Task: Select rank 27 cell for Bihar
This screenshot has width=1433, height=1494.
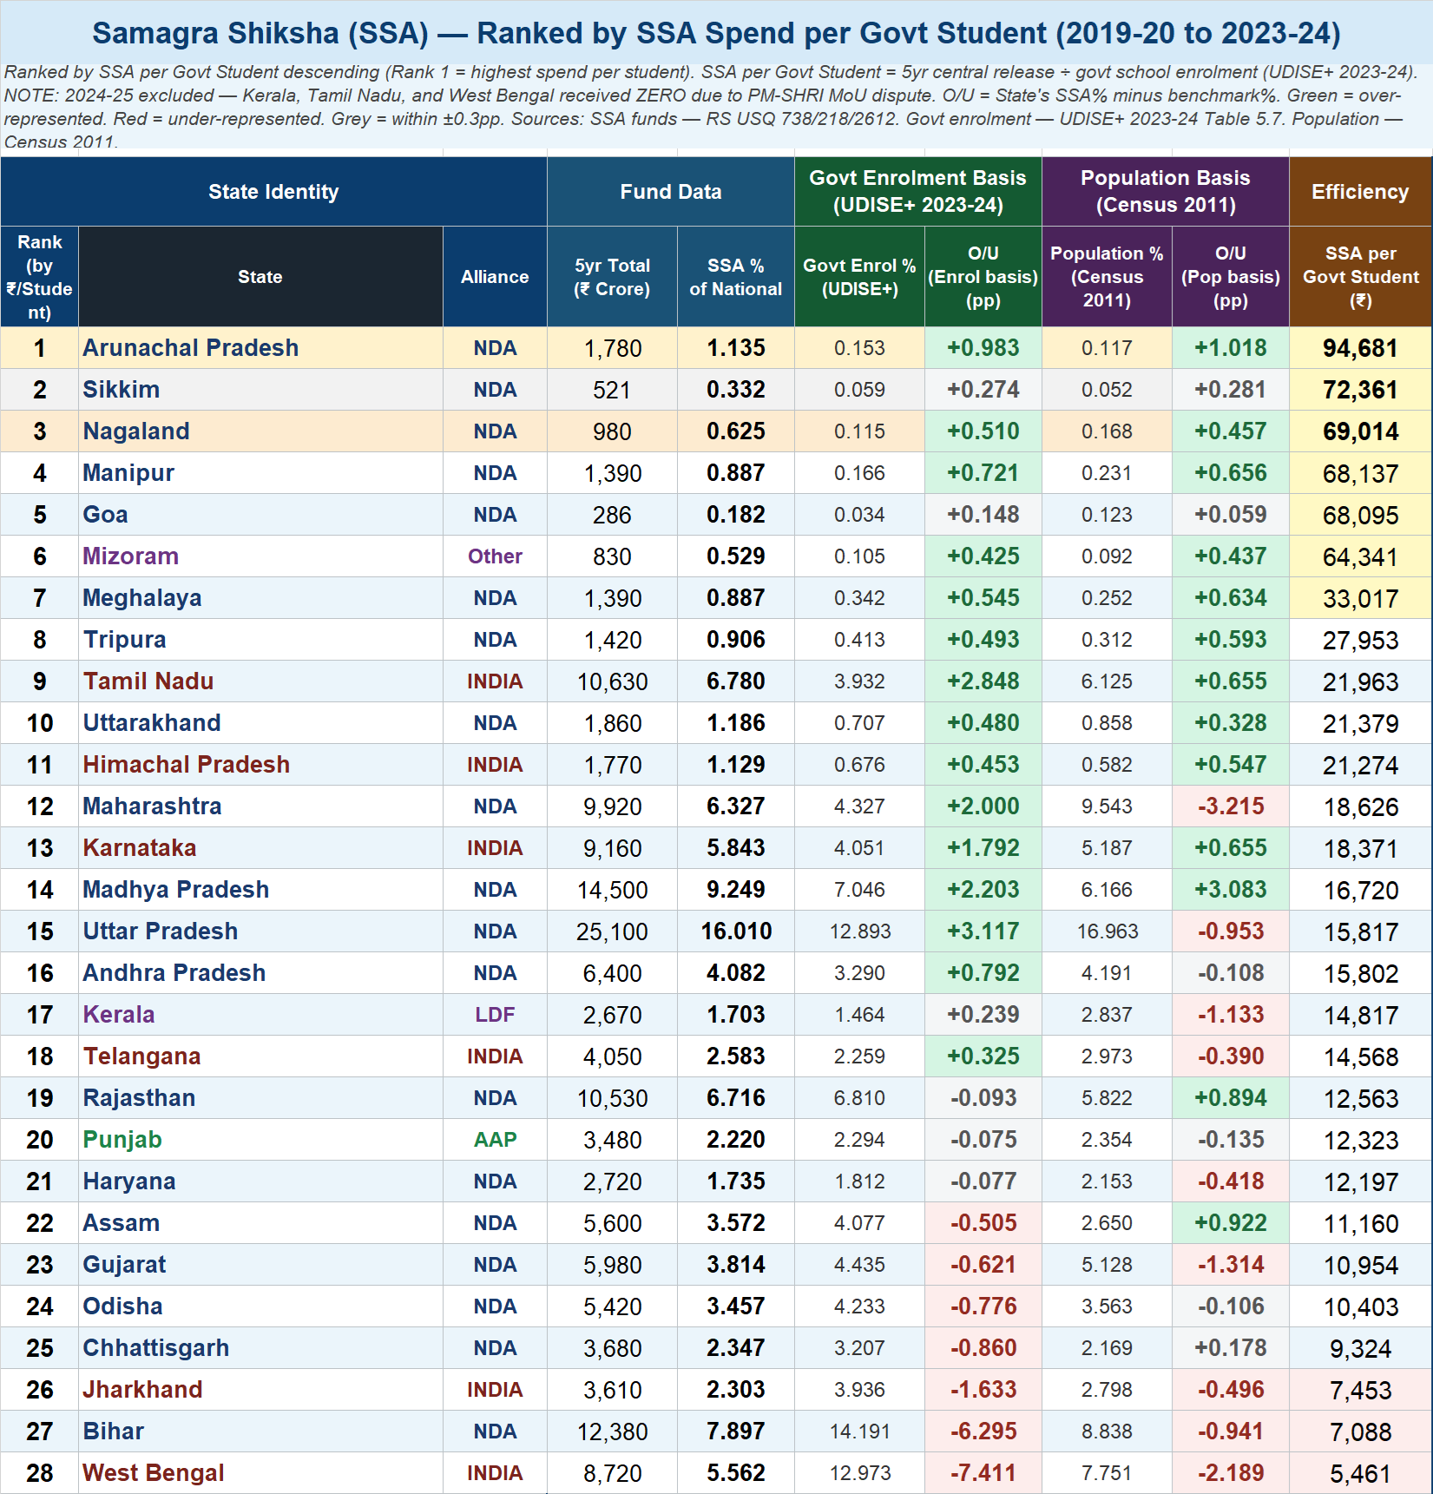Action: tap(40, 1431)
